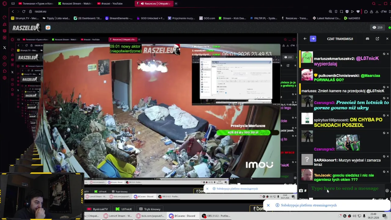Switch to the Russian telechannel YouTube tab

36,4
